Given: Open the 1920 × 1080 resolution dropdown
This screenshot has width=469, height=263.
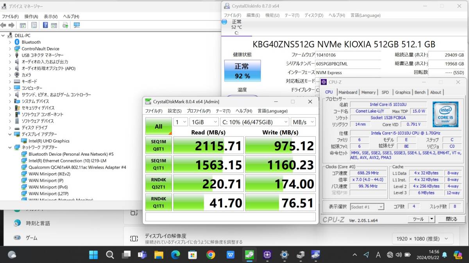Looking at the screenshot, I should pyautogui.click(x=422, y=239).
